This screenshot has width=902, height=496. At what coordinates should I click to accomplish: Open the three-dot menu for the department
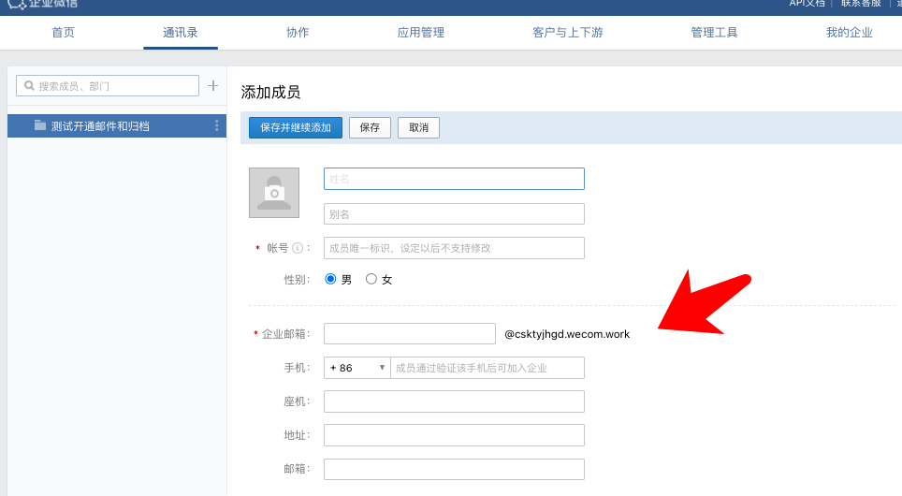tap(217, 125)
